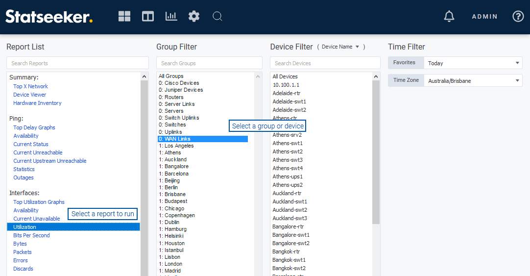This screenshot has width=530, height=276.
Task: Open the bar chart reports icon
Action: tap(171, 16)
